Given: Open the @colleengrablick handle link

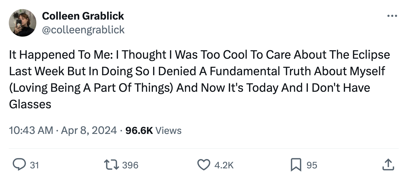Looking at the screenshot, I should coord(83,30).
